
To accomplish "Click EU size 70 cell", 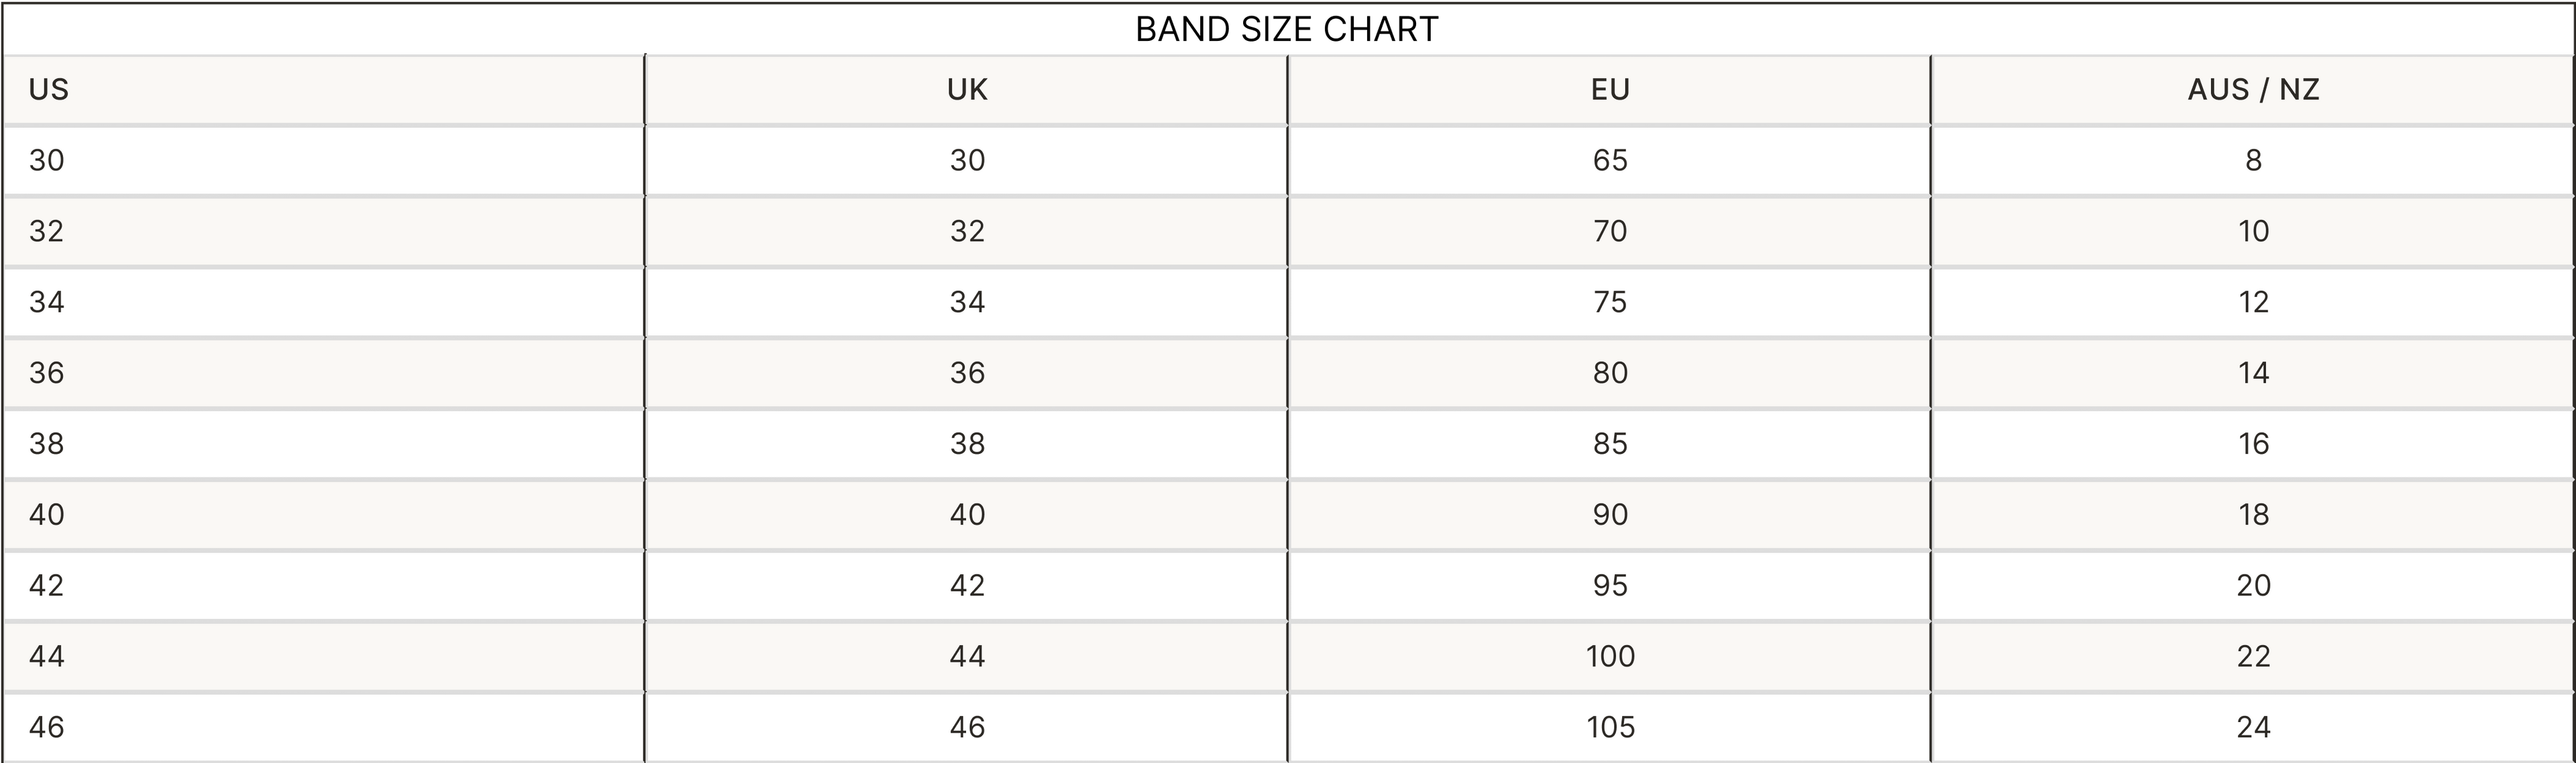I will click(x=1610, y=231).
